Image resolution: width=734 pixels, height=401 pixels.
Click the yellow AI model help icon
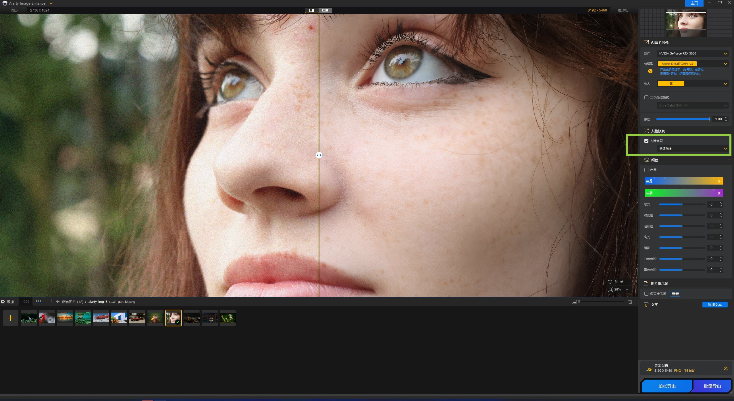pos(650,71)
